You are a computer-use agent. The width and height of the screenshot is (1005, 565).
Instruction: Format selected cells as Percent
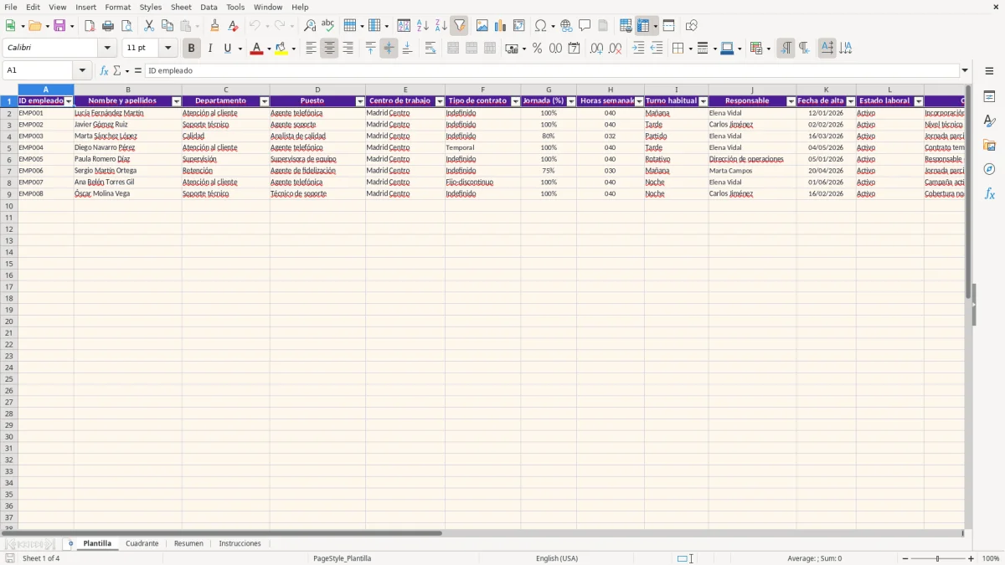(x=538, y=49)
